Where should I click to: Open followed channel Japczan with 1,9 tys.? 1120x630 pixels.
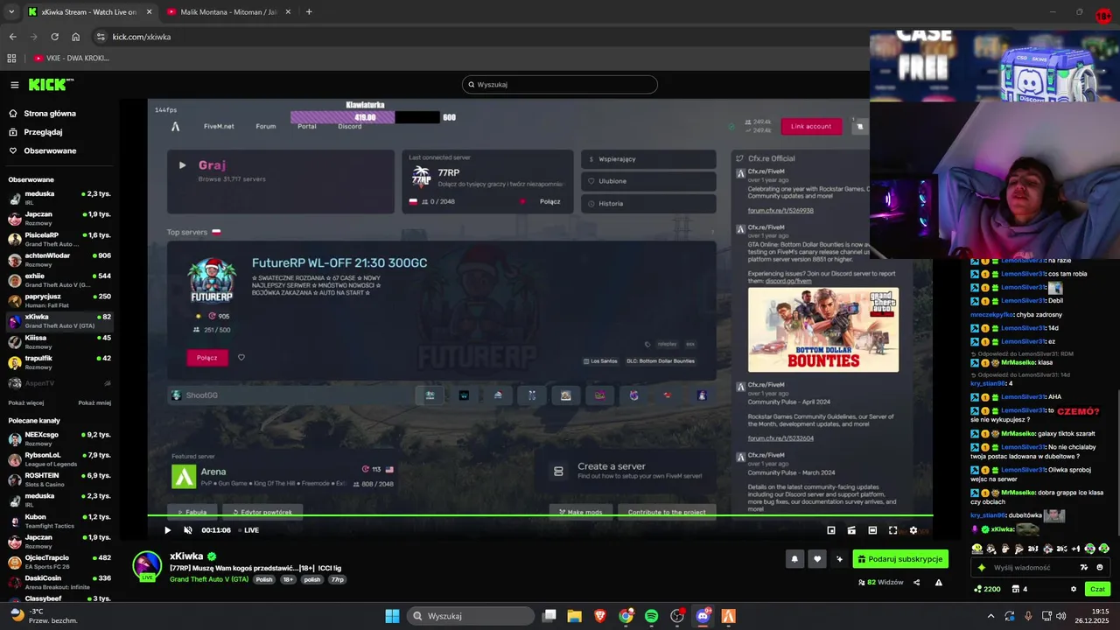click(x=59, y=219)
